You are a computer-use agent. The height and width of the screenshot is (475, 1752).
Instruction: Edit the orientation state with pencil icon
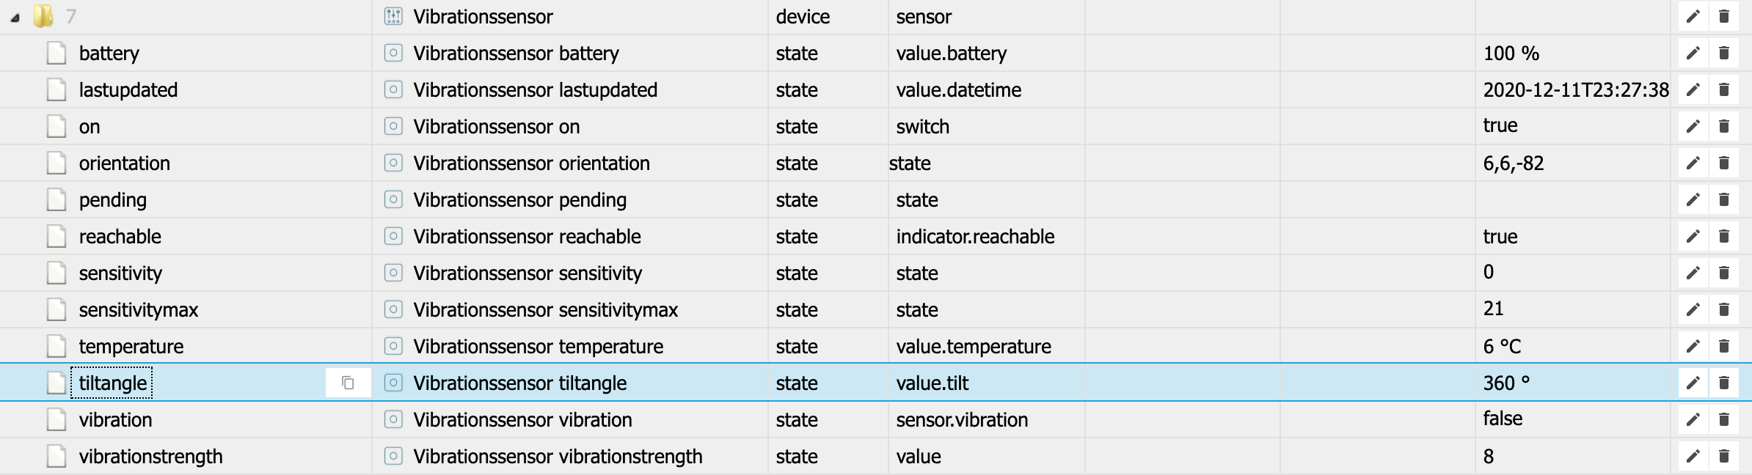click(1693, 163)
